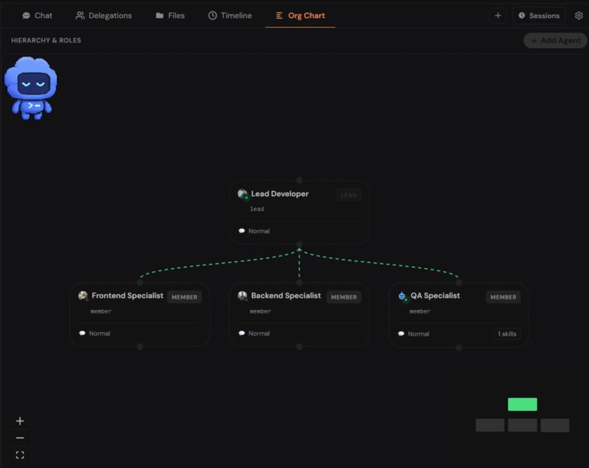
Task: Click the LEAD badge
Action: pyautogui.click(x=348, y=195)
